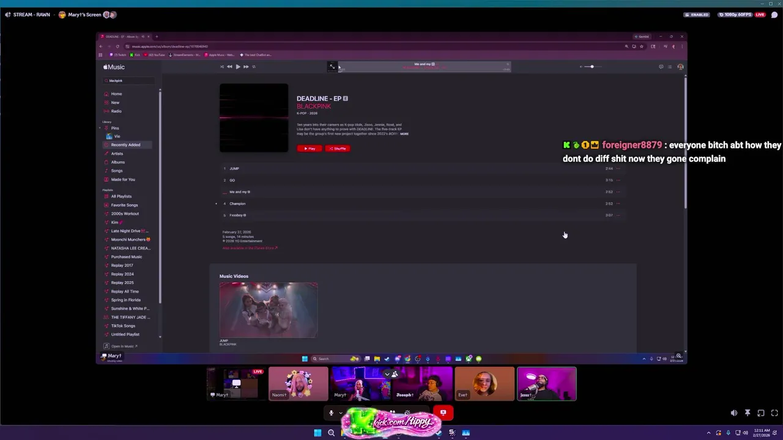Screen dimensions: 783x440
Task: Open Radio in the sidebar
Action: (x=116, y=111)
